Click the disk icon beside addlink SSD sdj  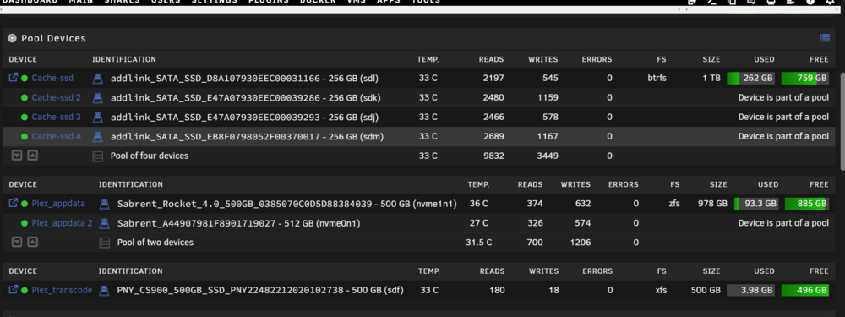coord(97,117)
